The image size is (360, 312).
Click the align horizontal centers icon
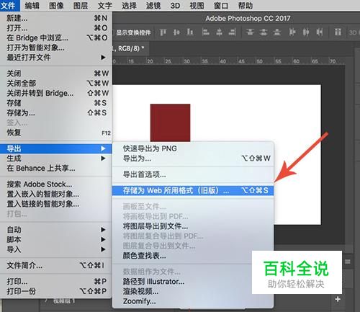219,32
